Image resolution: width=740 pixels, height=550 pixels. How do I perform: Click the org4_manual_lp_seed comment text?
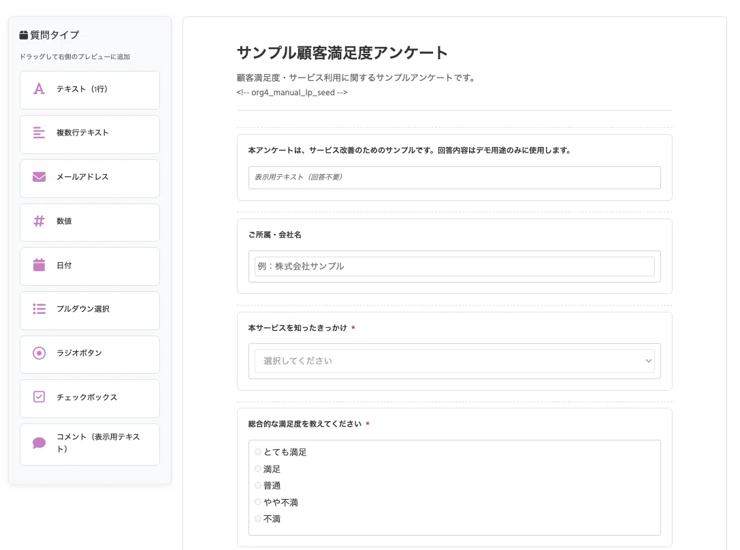click(x=292, y=93)
